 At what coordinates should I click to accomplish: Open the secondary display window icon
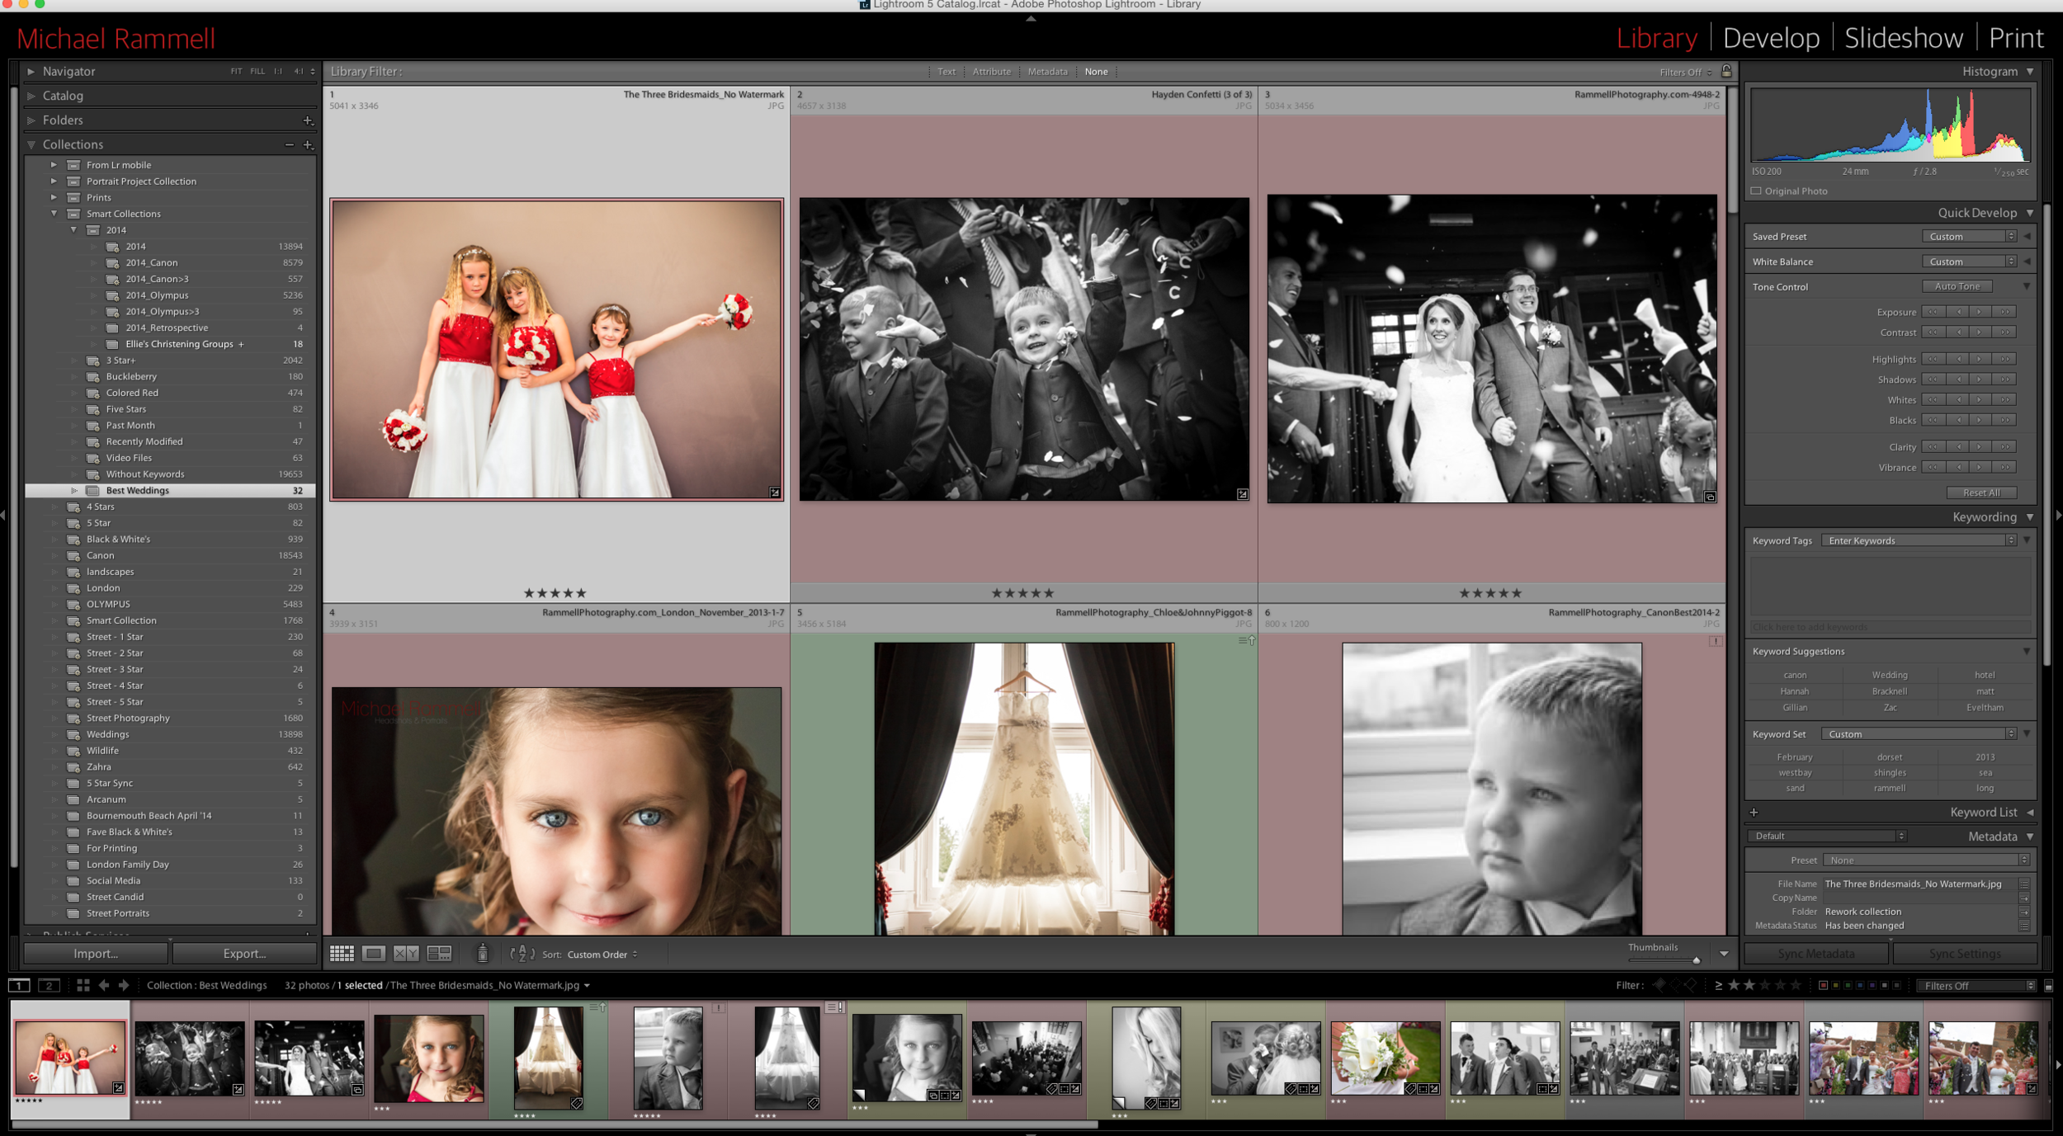coord(50,984)
